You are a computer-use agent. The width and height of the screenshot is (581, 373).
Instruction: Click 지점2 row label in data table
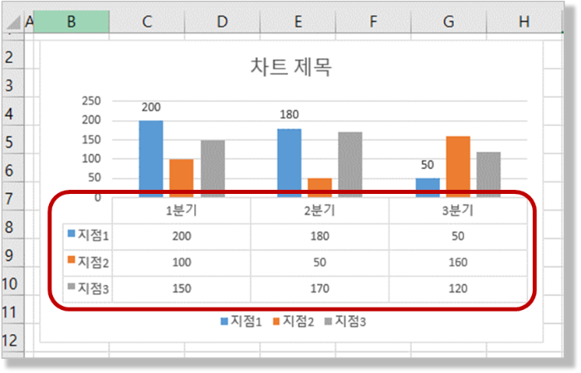(x=93, y=262)
